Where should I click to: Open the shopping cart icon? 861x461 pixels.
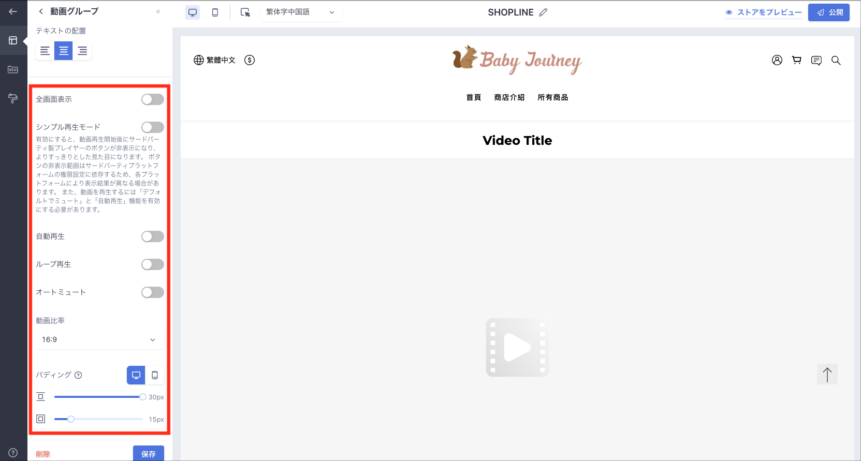coord(797,60)
